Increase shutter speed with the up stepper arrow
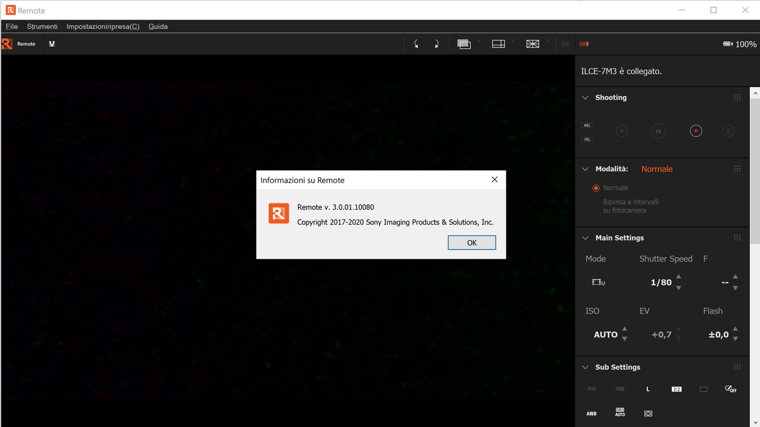 tap(679, 277)
